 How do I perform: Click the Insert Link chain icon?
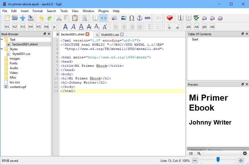pyautogui.click(x=147, y=18)
